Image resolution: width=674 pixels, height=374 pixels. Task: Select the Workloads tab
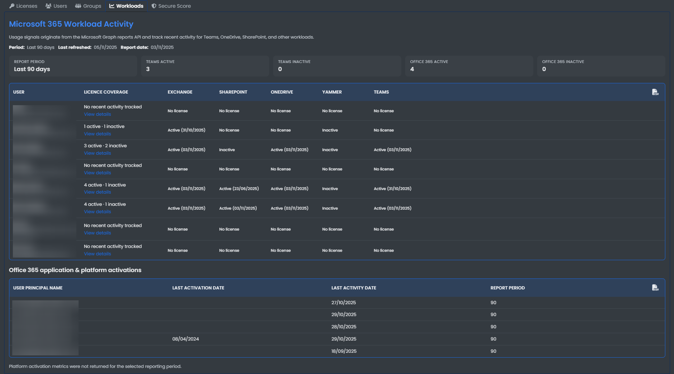pos(126,6)
